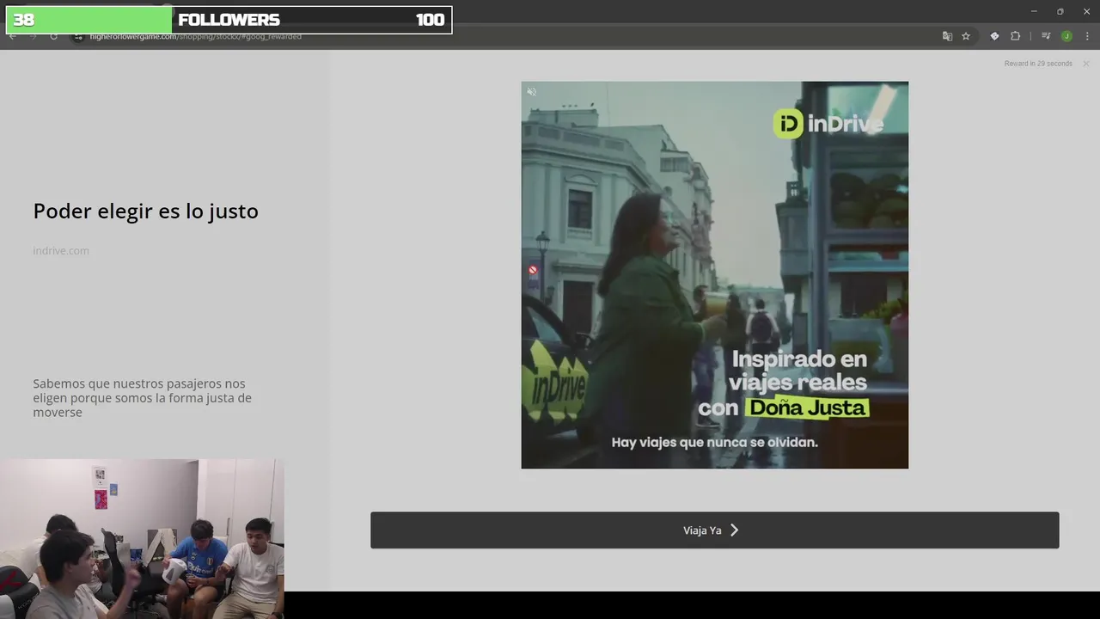
Task: Close the rewarded ad with X
Action: tap(1085, 64)
